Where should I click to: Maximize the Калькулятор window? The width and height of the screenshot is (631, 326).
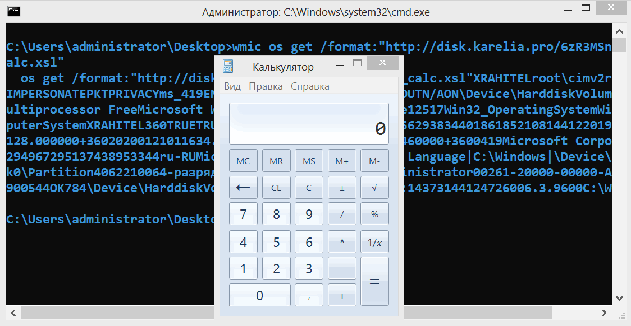click(357, 63)
